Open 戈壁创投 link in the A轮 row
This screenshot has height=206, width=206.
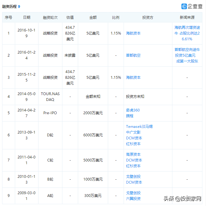(x=133, y=193)
